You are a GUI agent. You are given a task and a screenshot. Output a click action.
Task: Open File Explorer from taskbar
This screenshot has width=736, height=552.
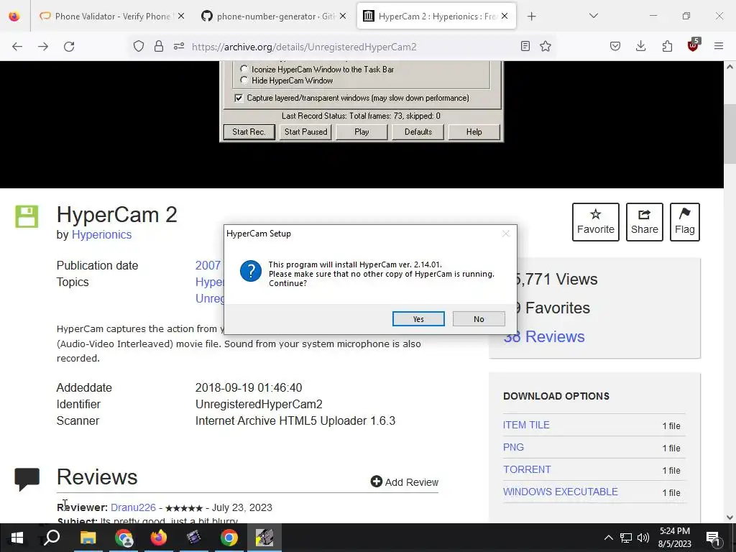click(88, 538)
